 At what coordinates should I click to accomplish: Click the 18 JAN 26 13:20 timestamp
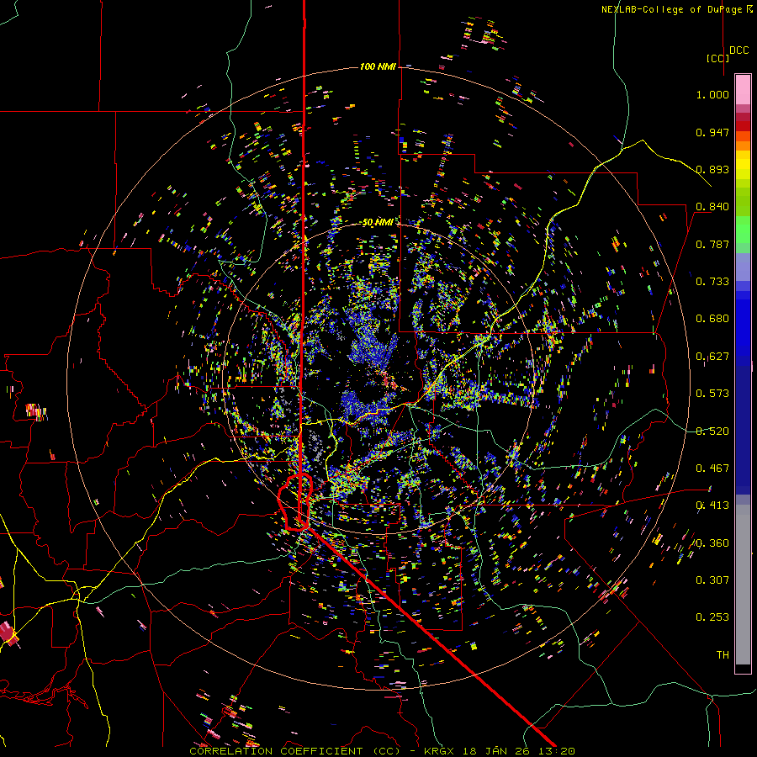(x=519, y=751)
